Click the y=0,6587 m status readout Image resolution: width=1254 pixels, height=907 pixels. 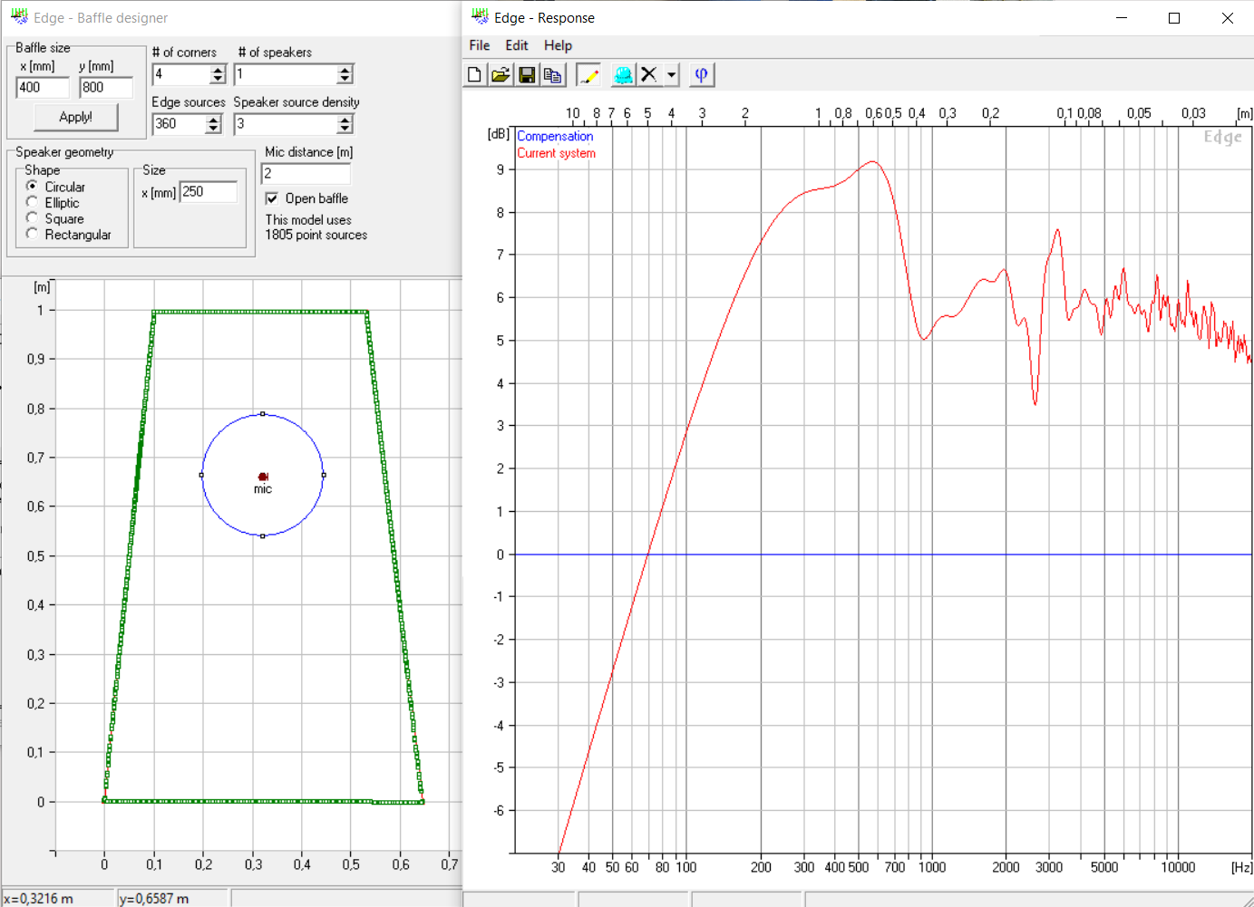point(154,899)
